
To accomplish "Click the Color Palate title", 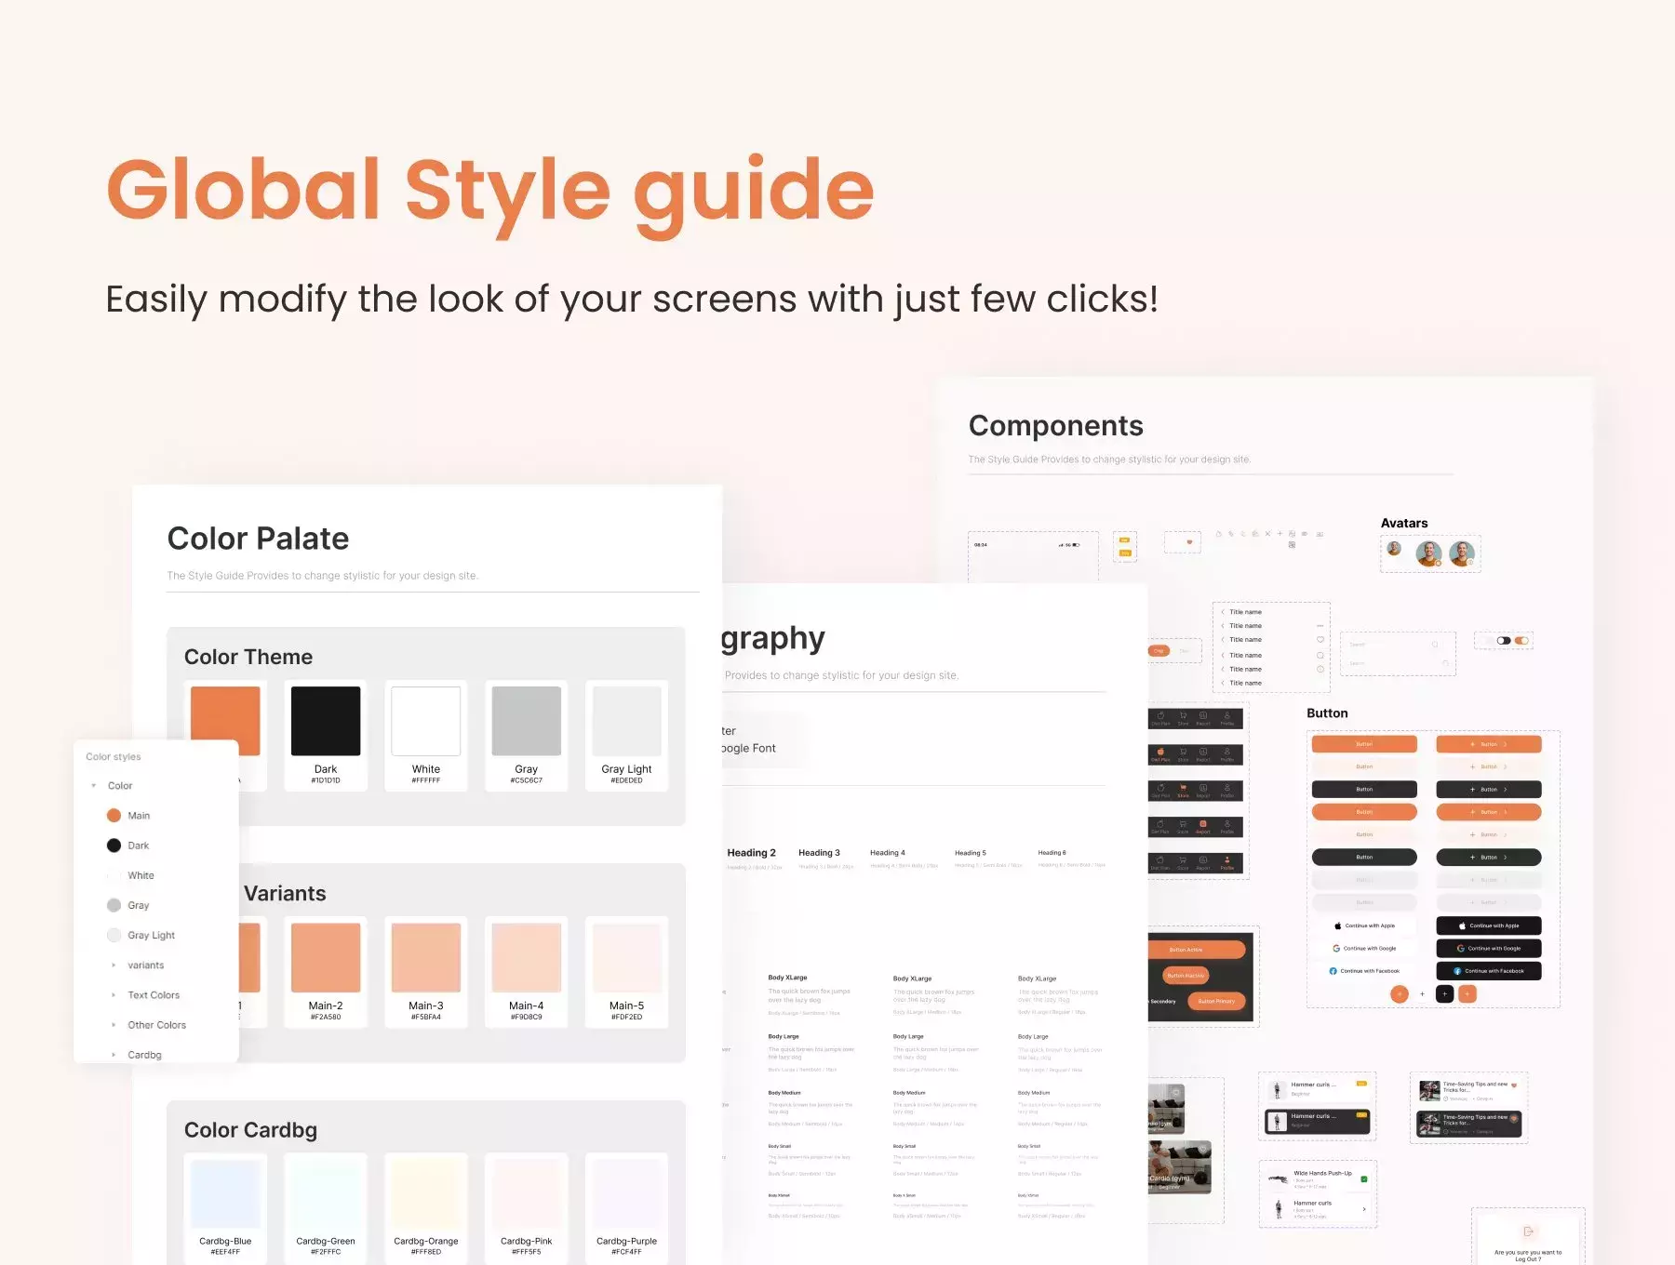I will (x=258, y=539).
